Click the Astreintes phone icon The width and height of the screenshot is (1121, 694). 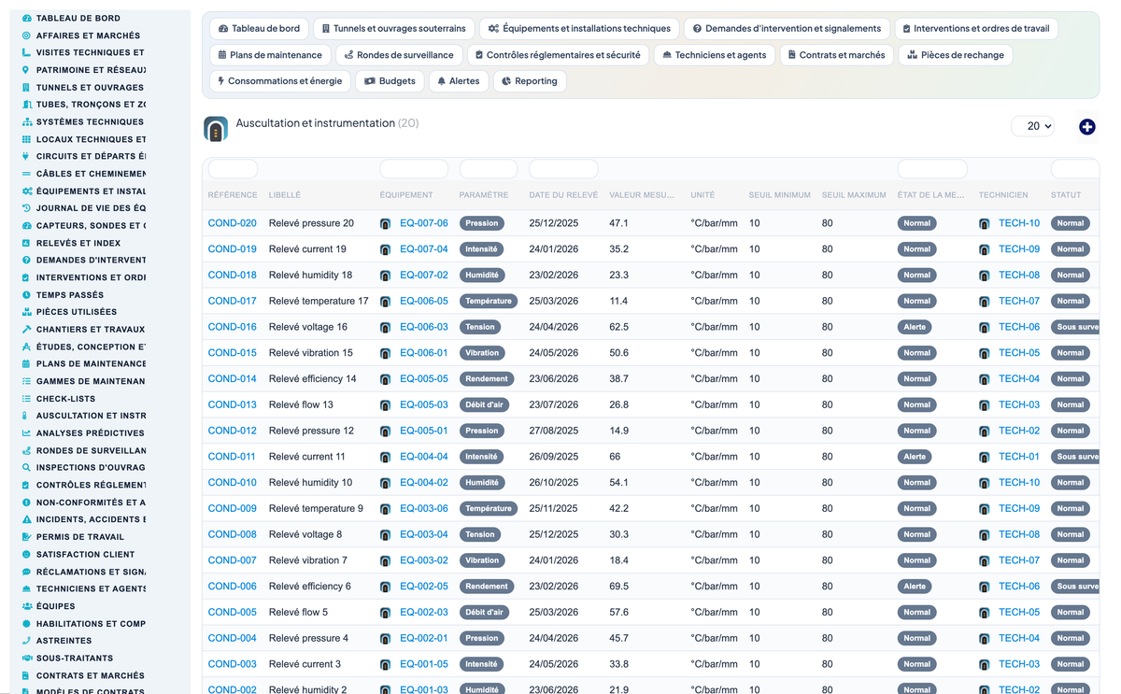click(26, 641)
